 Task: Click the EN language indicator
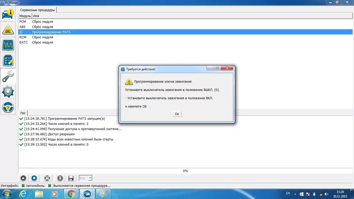coord(288,193)
